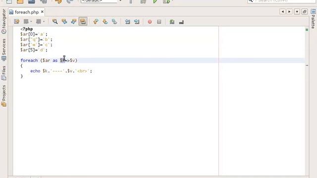
Task: Jump to next bookmark icon
Action: click(x=105, y=21)
